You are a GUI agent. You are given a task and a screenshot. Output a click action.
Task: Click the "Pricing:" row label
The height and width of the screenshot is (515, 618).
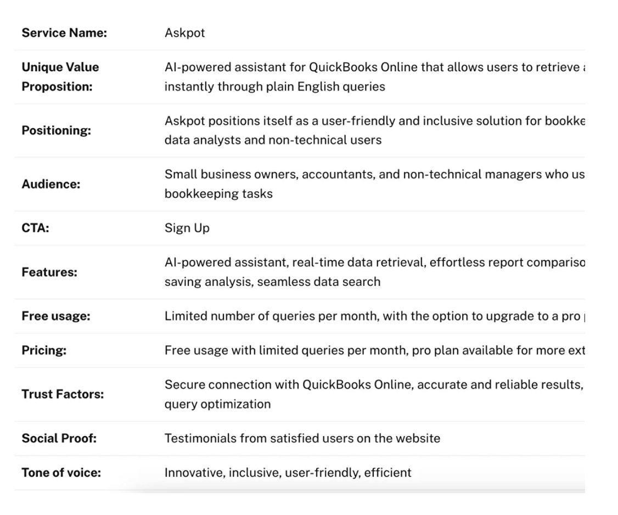click(x=44, y=350)
